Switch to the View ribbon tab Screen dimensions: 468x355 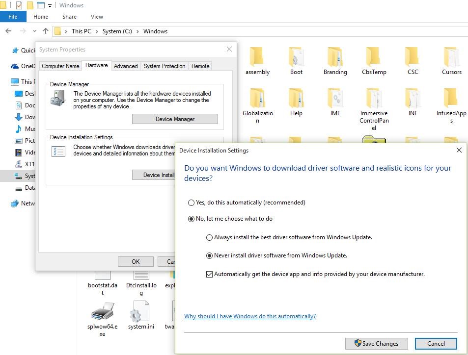click(x=97, y=17)
